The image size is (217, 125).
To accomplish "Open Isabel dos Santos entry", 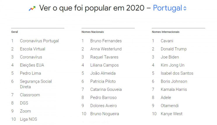I will [x=177, y=73].
